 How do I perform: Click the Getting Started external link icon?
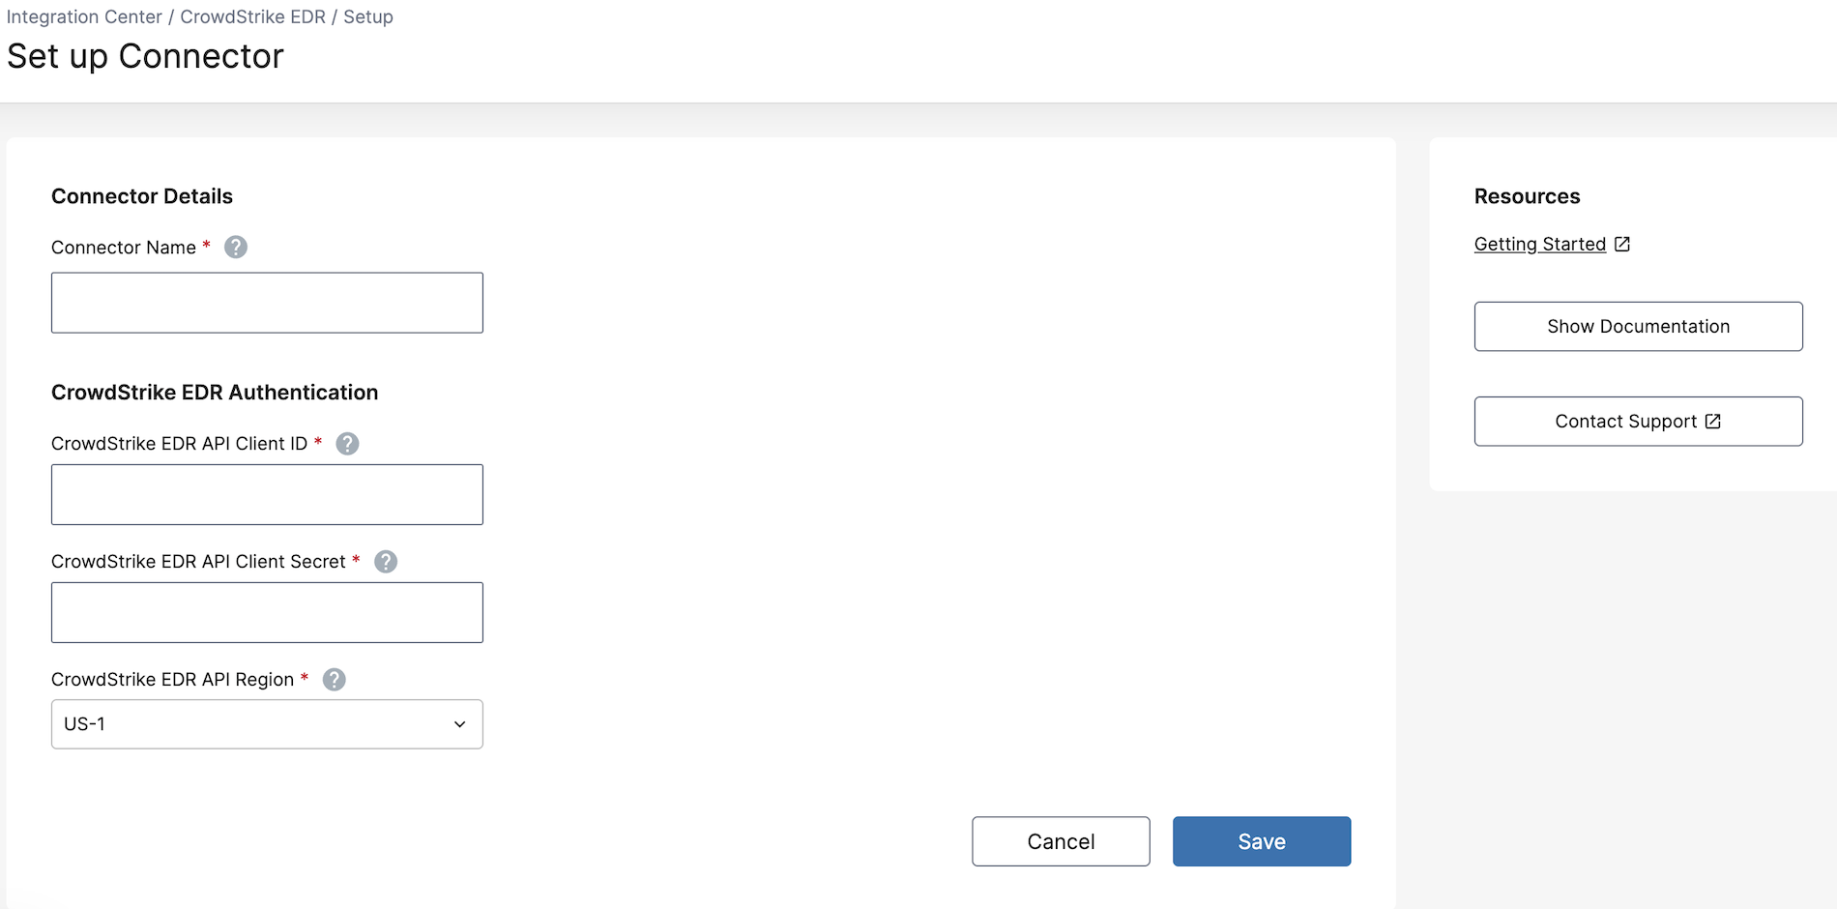pyautogui.click(x=1622, y=245)
